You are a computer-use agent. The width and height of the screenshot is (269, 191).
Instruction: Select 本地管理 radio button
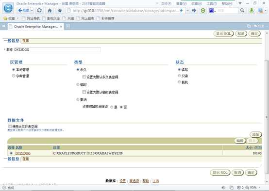pos(14,69)
